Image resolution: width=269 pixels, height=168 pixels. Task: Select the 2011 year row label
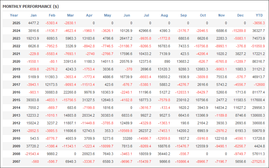[x=16, y=131]
